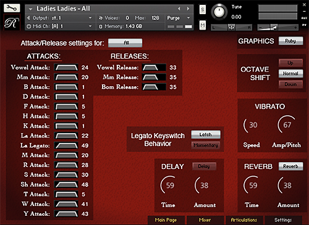Go to next instrument with right arrow
The width and height of the screenshot is (309, 225).
click(188, 9)
